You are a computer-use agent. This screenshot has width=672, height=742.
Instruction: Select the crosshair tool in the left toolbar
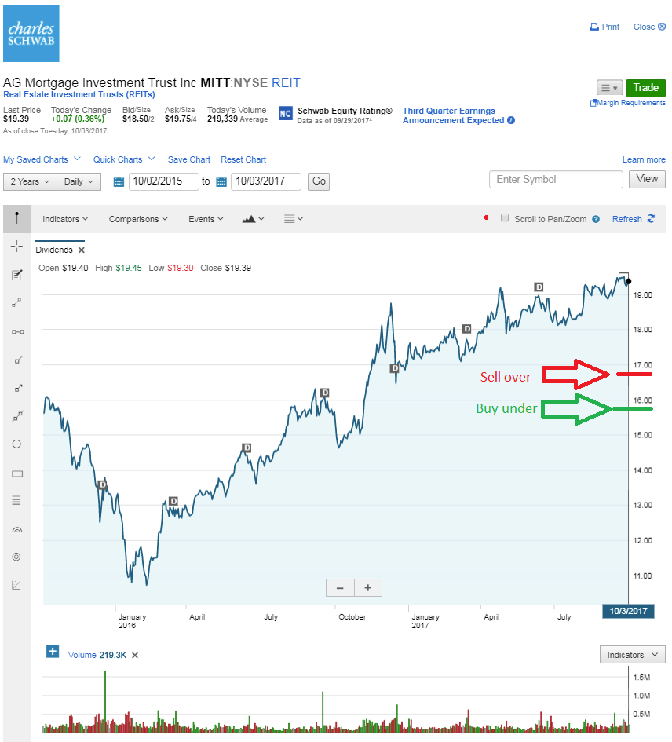pyautogui.click(x=16, y=246)
